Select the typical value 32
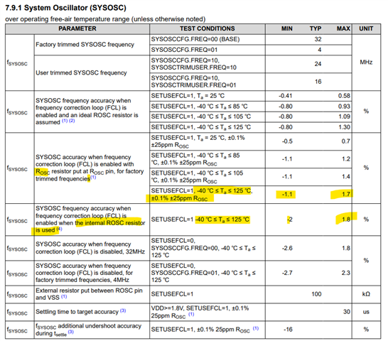 click(318, 39)
